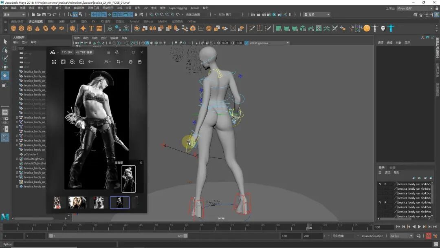Select the second thumbnail in image viewer
This screenshot has height=248, width=440.
click(77, 202)
